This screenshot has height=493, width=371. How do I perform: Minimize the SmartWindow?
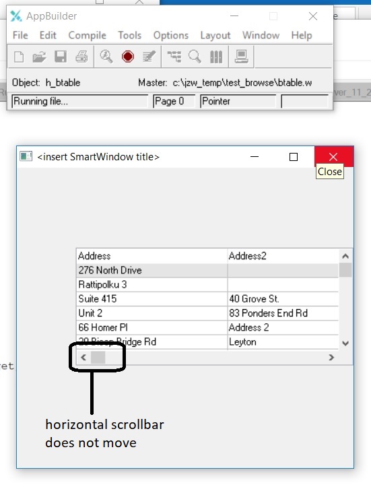(x=255, y=156)
